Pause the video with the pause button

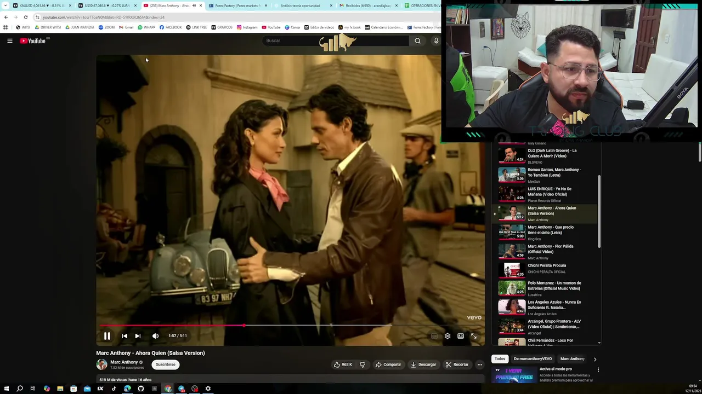107,336
